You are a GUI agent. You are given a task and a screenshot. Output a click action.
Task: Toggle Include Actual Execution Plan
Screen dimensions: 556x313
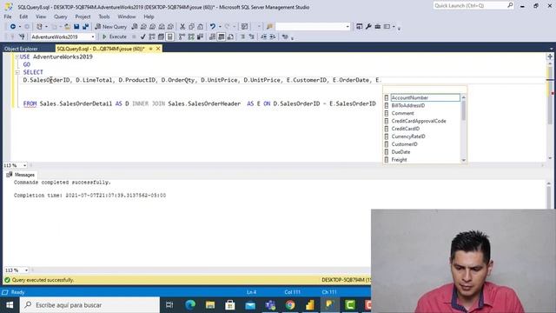click(182, 37)
